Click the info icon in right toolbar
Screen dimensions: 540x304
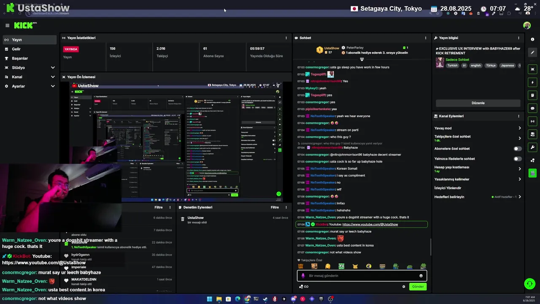point(532,39)
